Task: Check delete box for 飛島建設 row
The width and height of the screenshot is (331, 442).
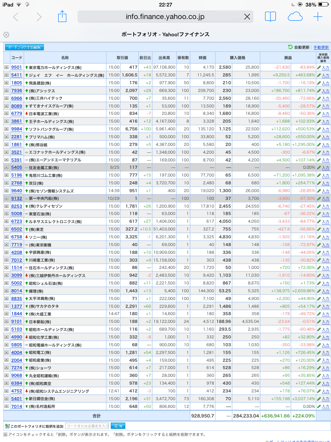Action: (x=6, y=83)
